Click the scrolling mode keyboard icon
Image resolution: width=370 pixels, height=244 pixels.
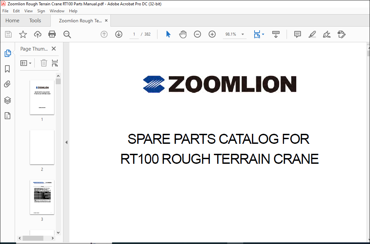pos(276,34)
